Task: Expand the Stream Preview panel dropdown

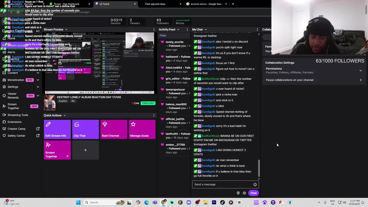Action: coord(66,30)
